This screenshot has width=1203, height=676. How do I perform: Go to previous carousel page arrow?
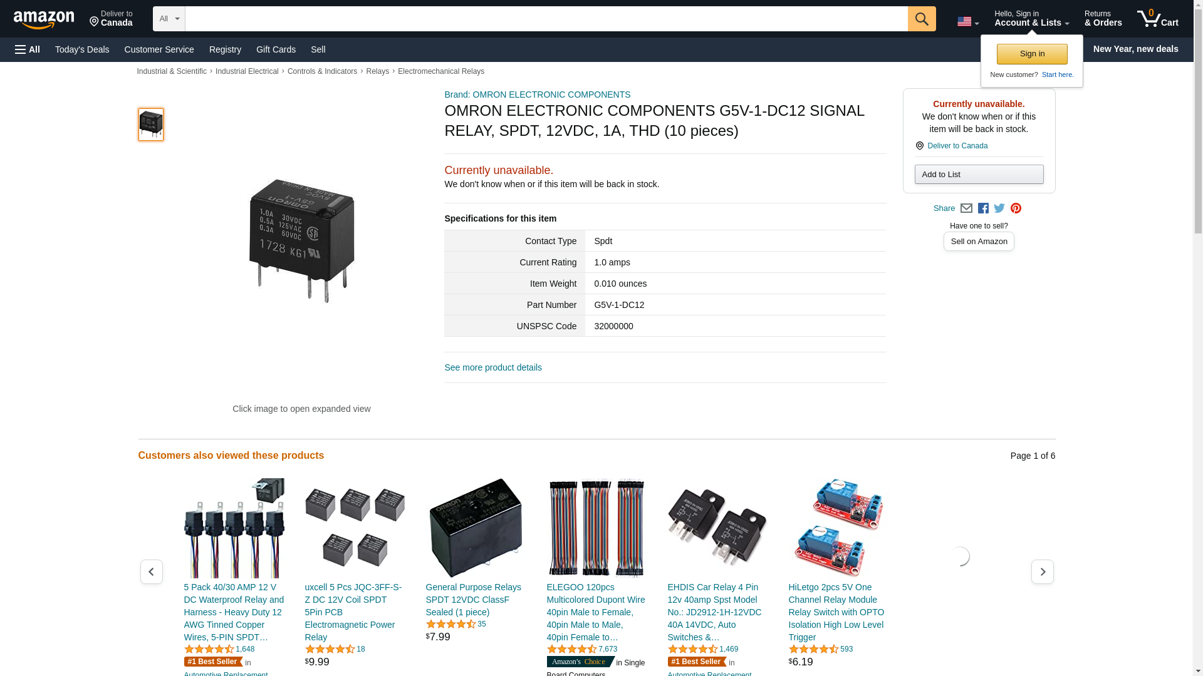(151, 571)
